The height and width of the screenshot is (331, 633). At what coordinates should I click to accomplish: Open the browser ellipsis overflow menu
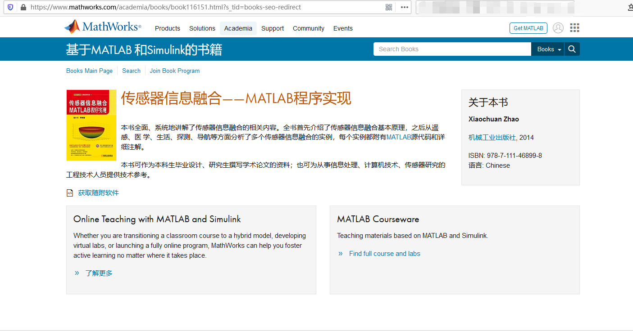click(404, 7)
